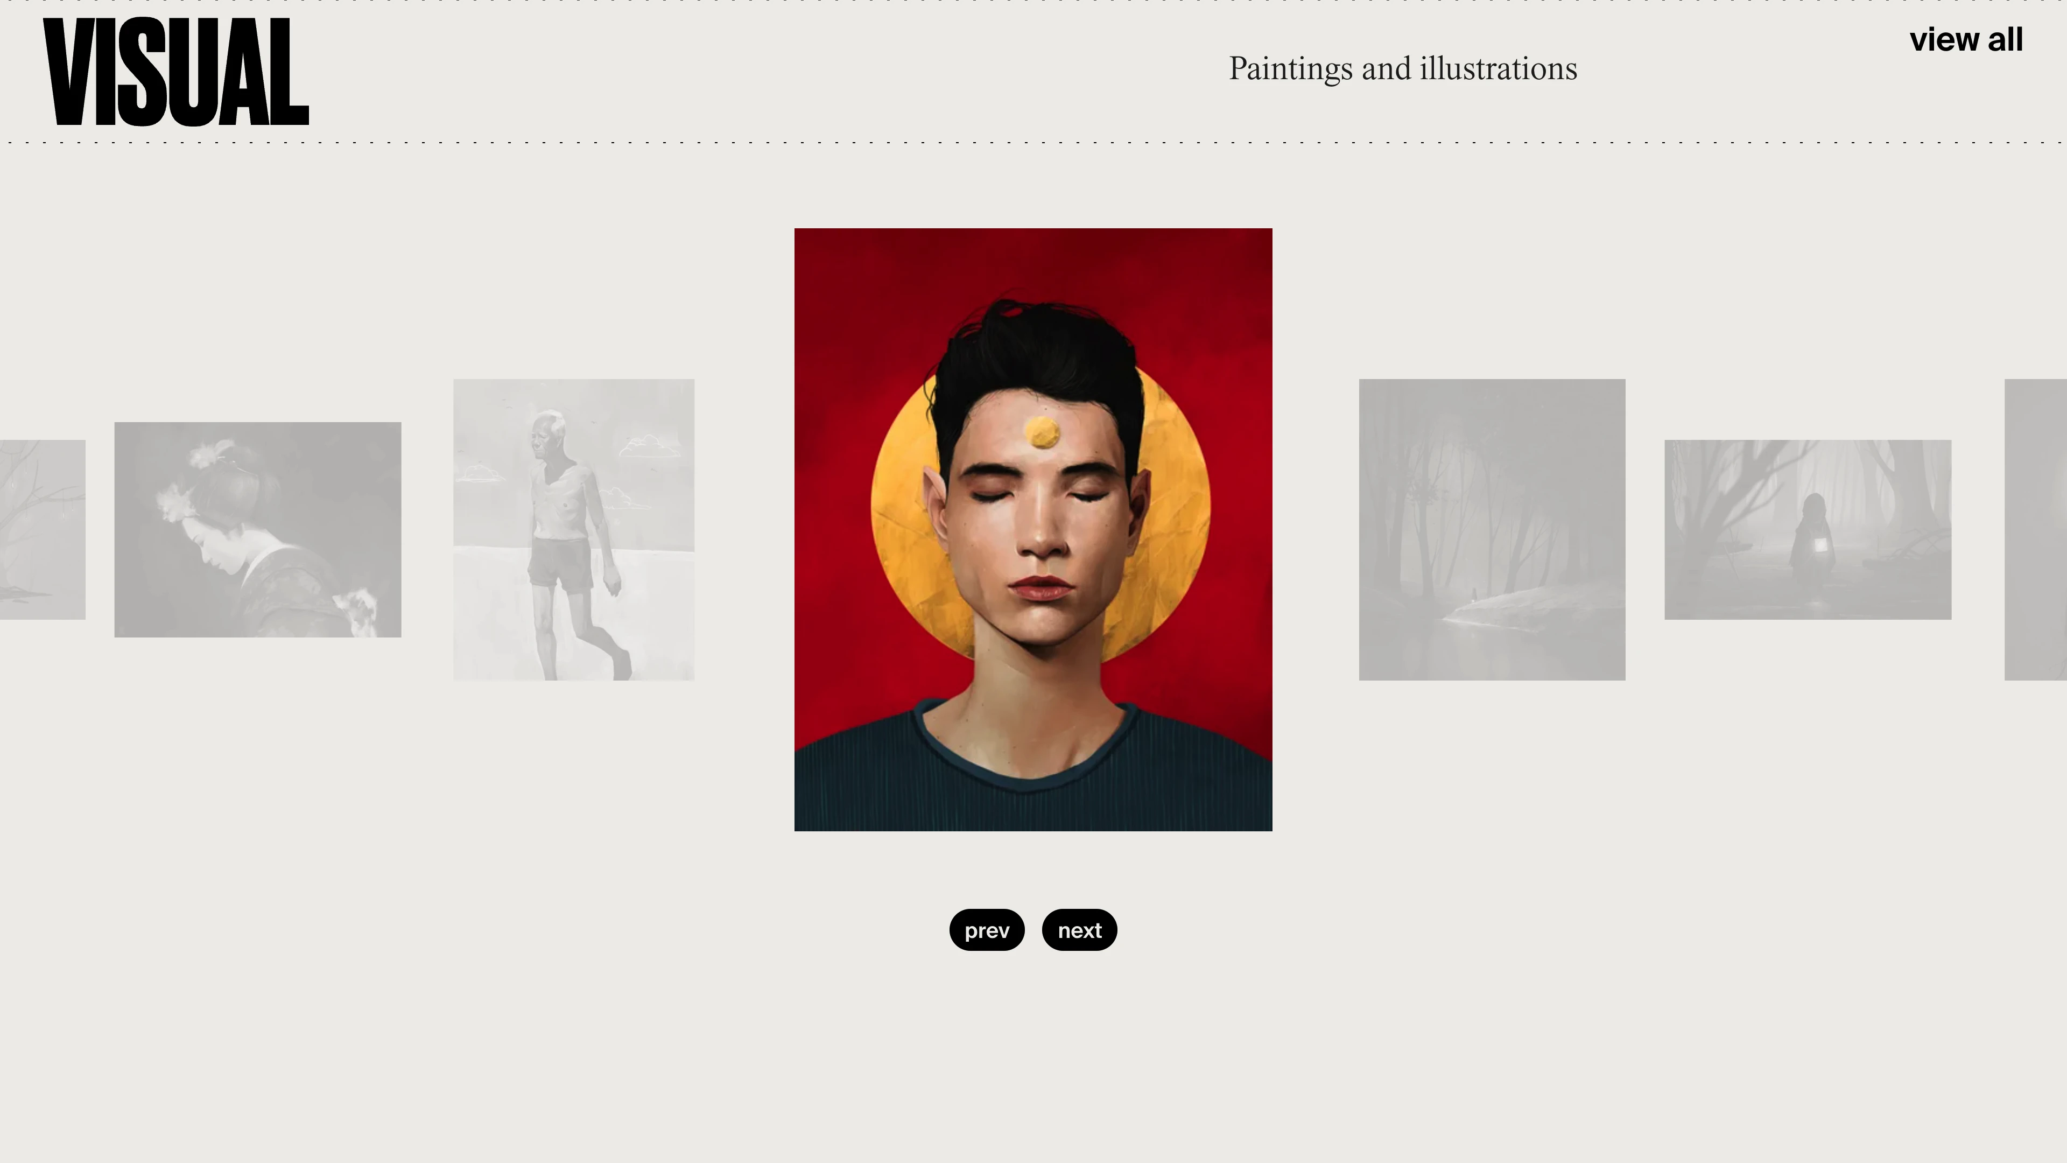Click the VISUAL section heading
2067x1163 pixels.
177,72
